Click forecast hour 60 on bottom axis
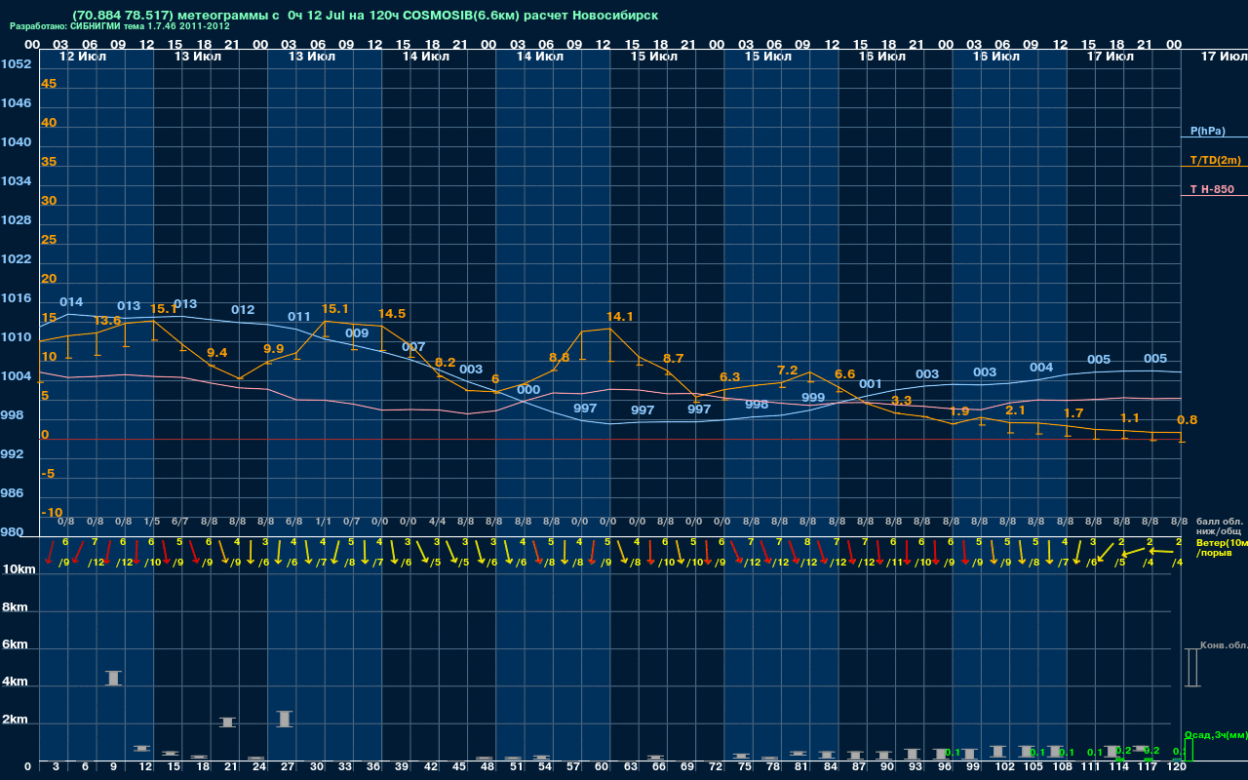 coord(602,767)
